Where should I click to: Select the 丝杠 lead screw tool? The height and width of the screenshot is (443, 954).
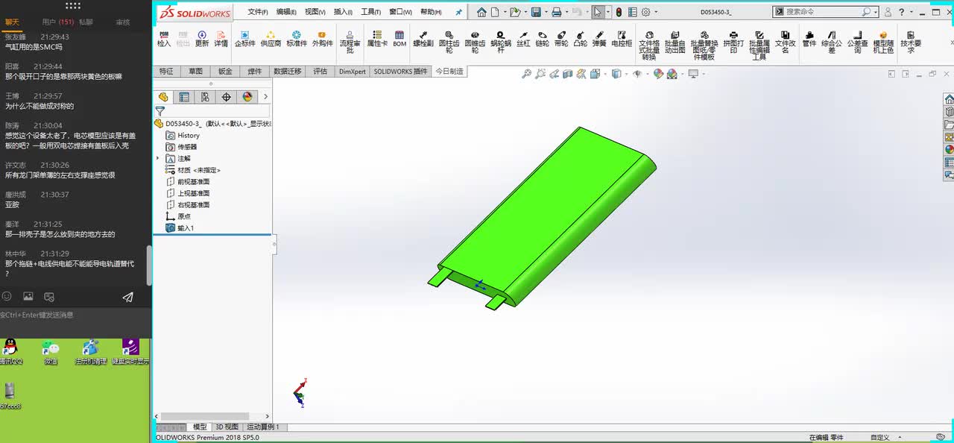click(x=523, y=39)
